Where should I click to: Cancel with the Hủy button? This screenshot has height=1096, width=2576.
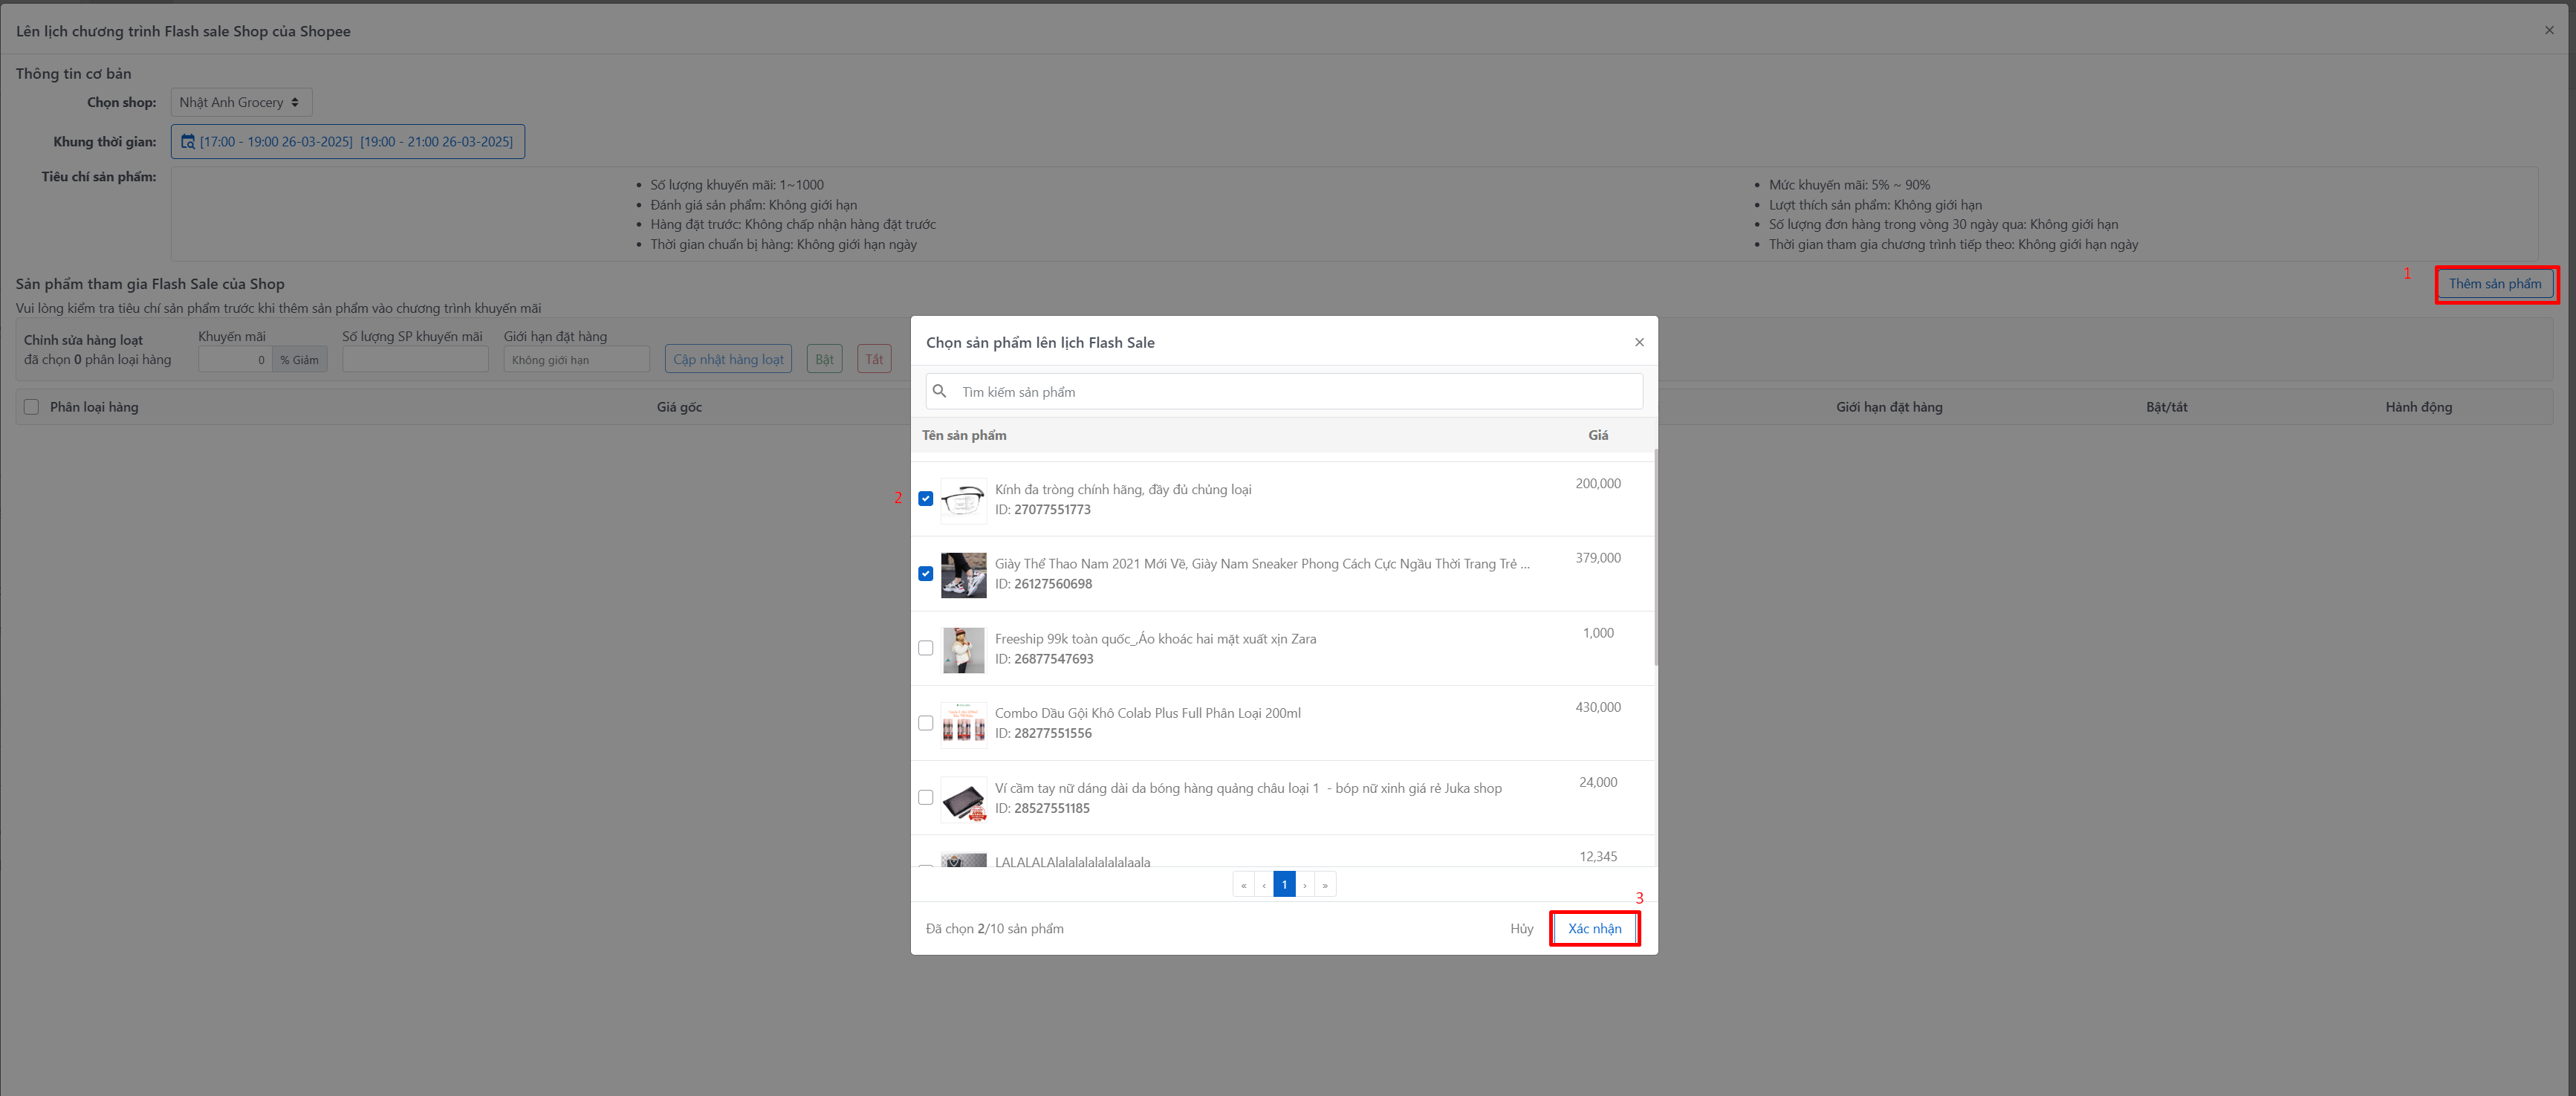[x=1521, y=928]
